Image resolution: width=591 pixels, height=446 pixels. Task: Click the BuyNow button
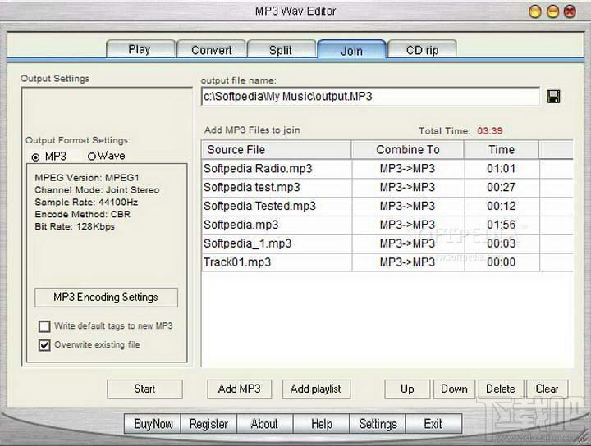pos(153,424)
